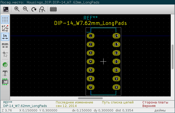Screen dimensions: 175x113
Task: Toggle polar coordinates display
Action: (5, 28)
